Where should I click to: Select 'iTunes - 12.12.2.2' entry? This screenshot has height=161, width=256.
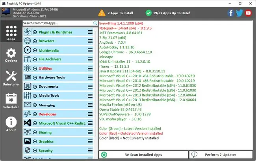(114, 67)
